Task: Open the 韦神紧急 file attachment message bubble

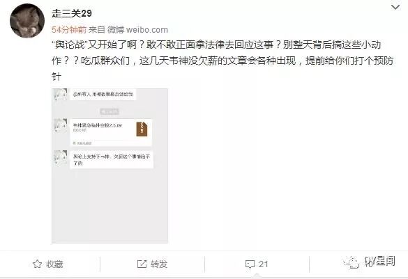Action: (x=111, y=133)
